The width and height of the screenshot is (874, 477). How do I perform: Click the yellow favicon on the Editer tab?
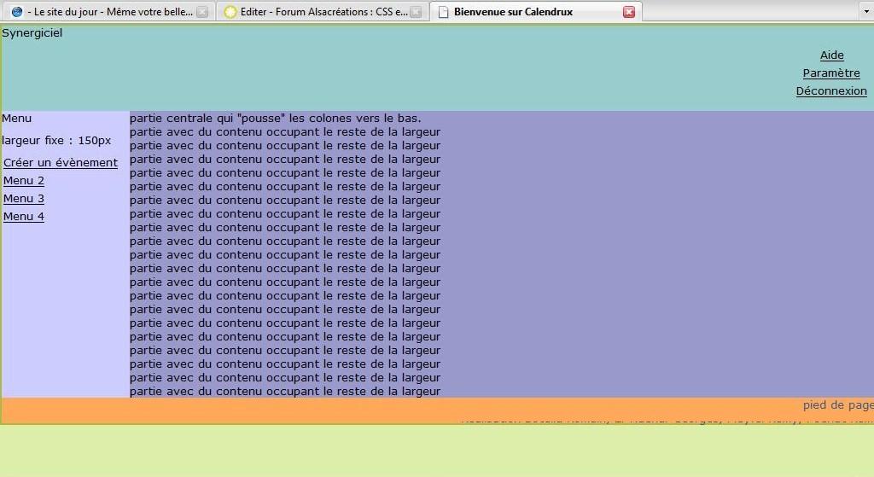[x=230, y=12]
